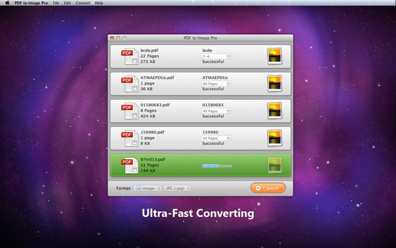Image resolution: width=396 pixels, height=248 pixels.
Task: Click the PDF icon for 01580683.pdf
Action: [130, 111]
